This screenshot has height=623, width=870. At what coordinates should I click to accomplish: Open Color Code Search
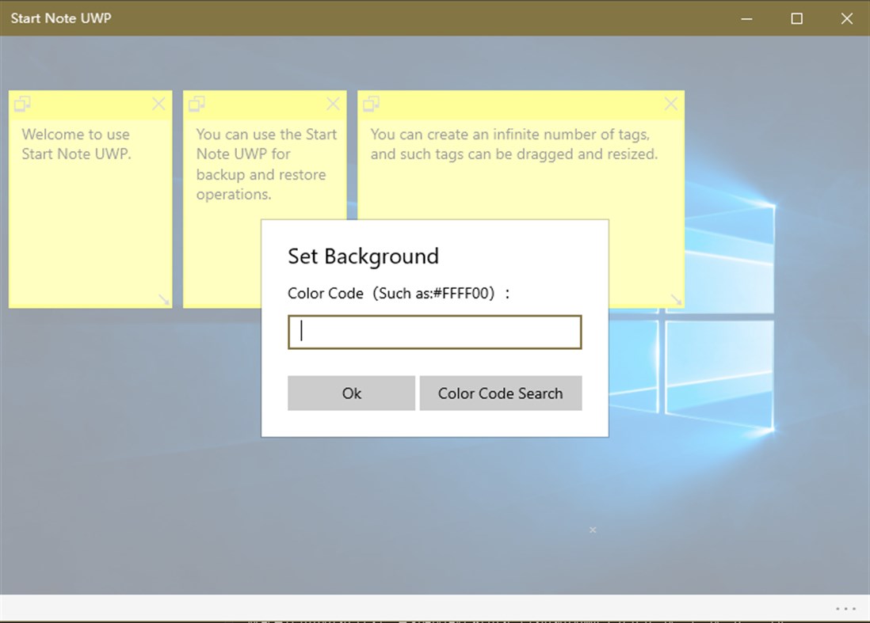pos(501,393)
